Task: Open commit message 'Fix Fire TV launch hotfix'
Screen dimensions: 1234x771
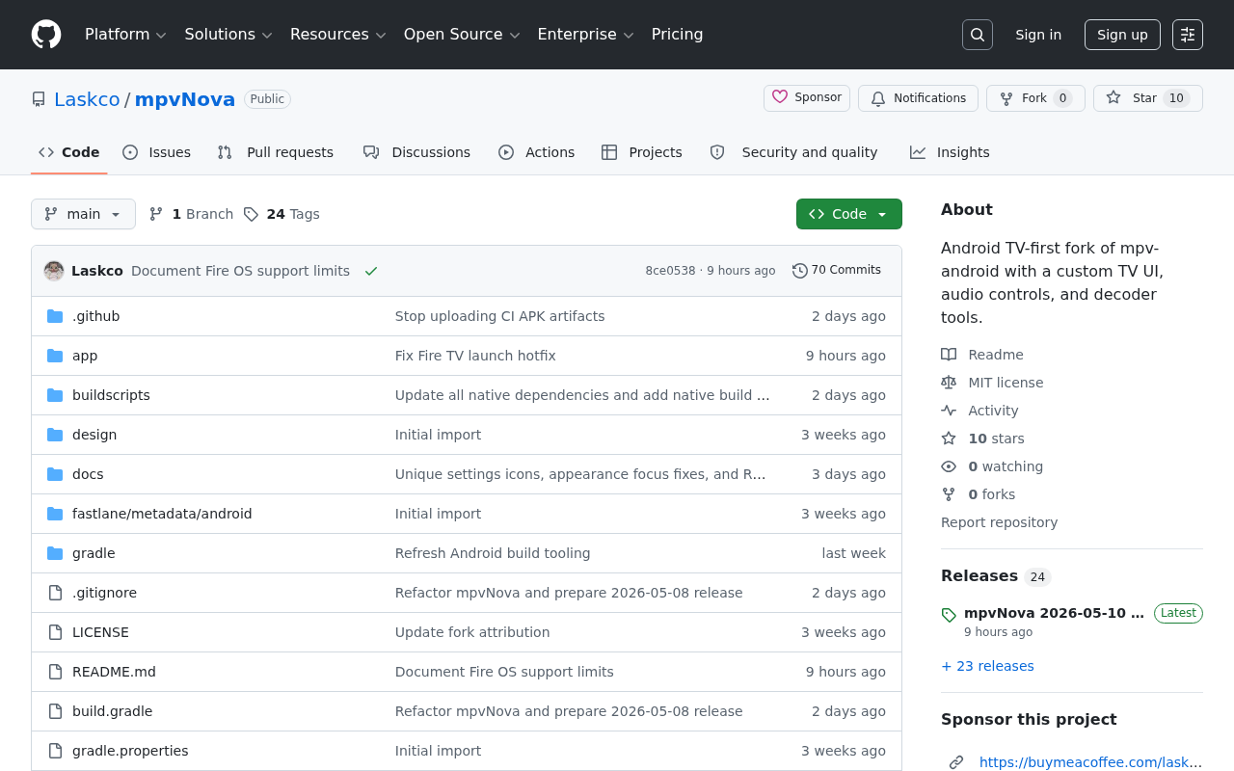Action: [x=475, y=356]
